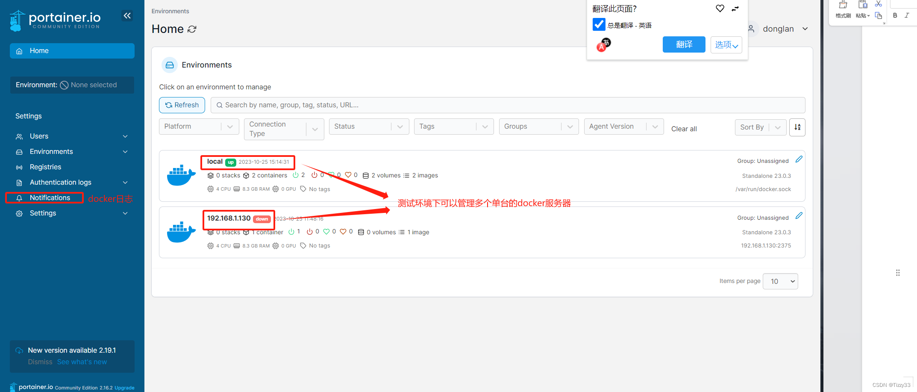The width and height of the screenshot is (917, 392).
Task: Open the 选项 options dropdown in the translate popup
Action: tap(726, 44)
